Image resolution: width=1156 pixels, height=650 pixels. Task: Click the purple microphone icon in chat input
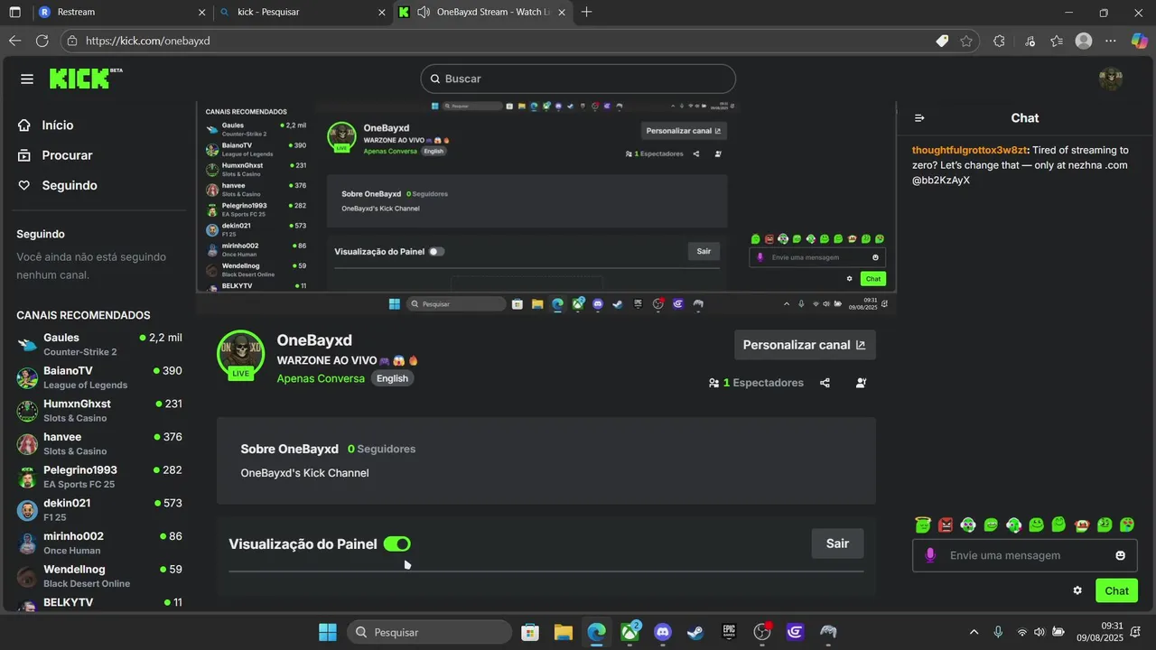930,555
